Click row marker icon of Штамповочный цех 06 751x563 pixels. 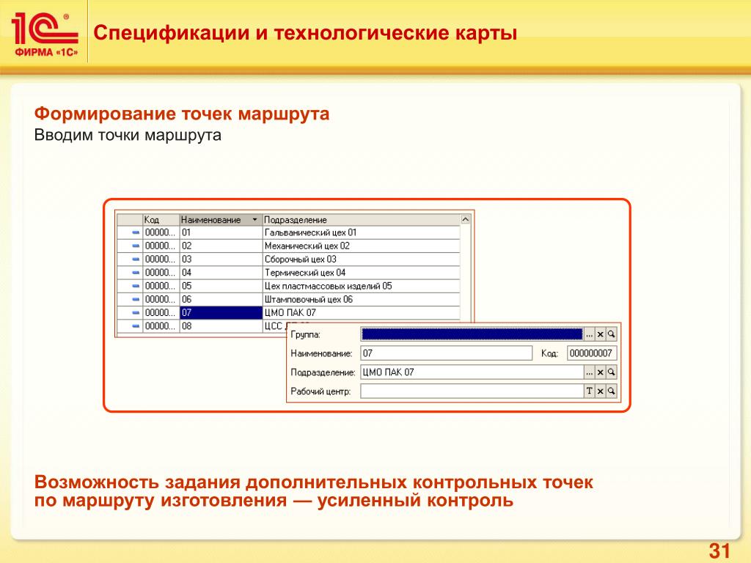click(x=136, y=300)
